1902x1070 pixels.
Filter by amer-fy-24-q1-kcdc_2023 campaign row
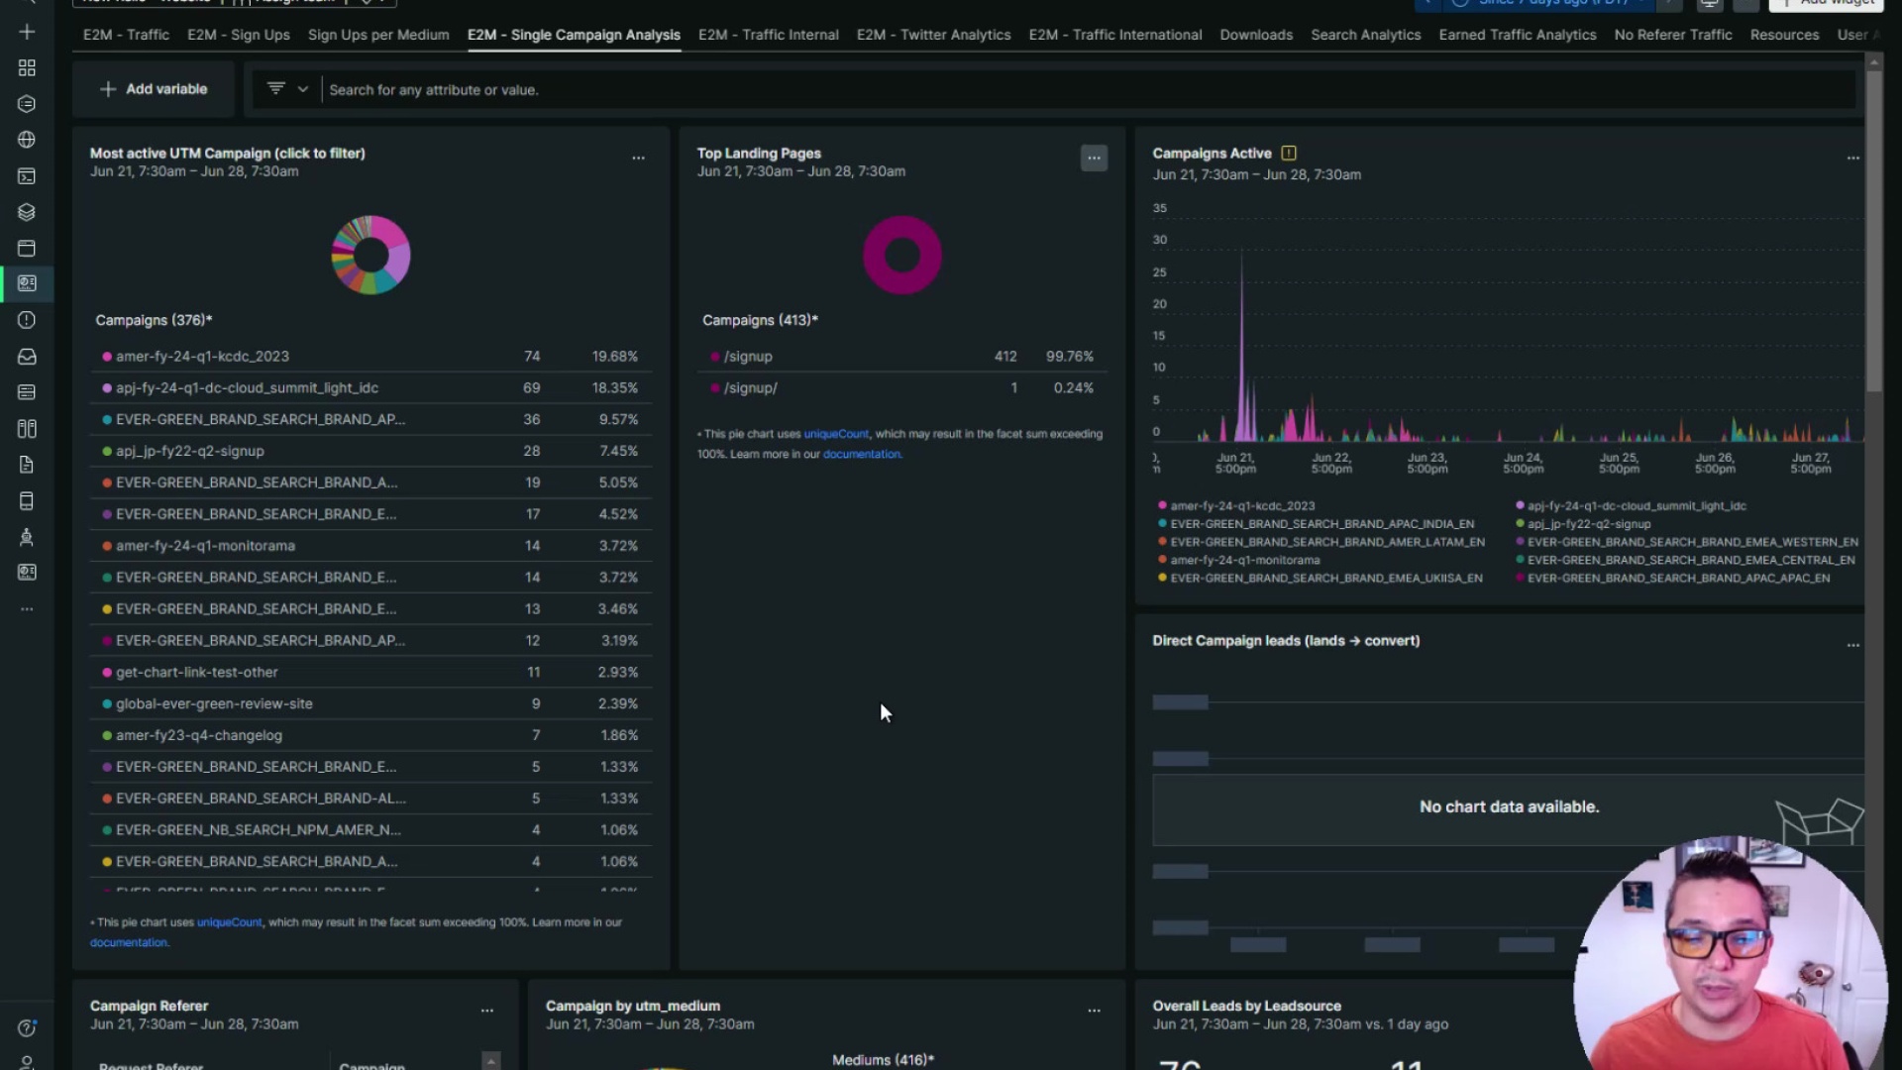(x=370, y=357)
